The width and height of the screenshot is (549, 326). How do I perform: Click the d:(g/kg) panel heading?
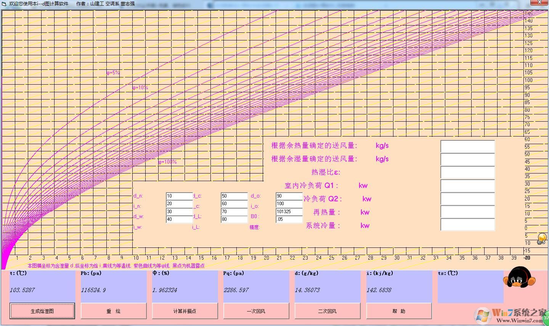tap(307, 273)
